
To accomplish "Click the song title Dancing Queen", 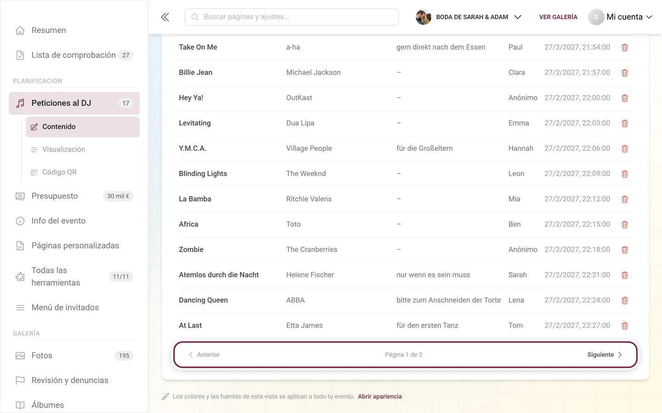I will click(203, 300).
